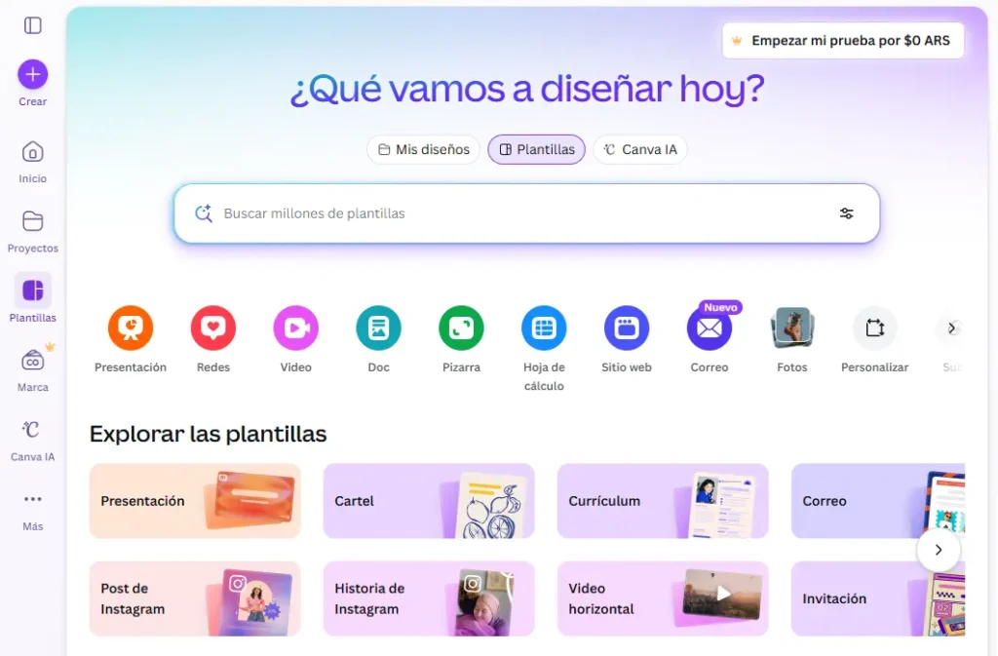Click the Hoja de cálculo icon
This screenshot has height=656, width=998.
point(544,328)
